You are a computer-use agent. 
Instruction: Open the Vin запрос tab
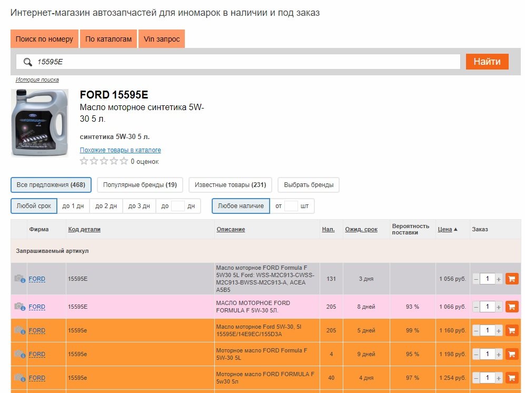pos(162,39)
